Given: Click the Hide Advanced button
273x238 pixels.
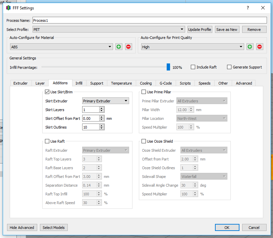Looking at the screenshot, I should (22, 228).
